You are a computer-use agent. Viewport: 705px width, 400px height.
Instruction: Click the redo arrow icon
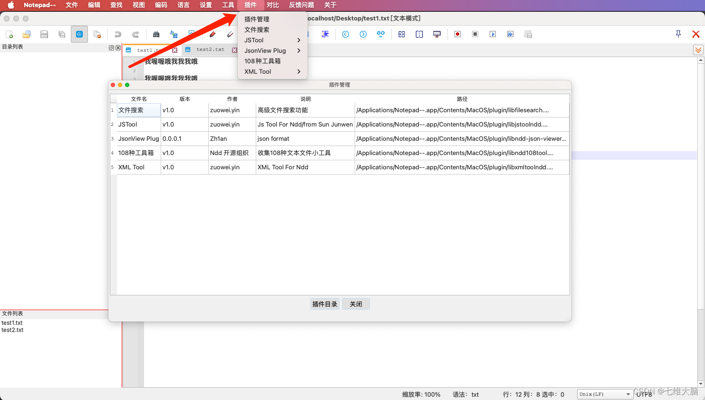(135, 34)
